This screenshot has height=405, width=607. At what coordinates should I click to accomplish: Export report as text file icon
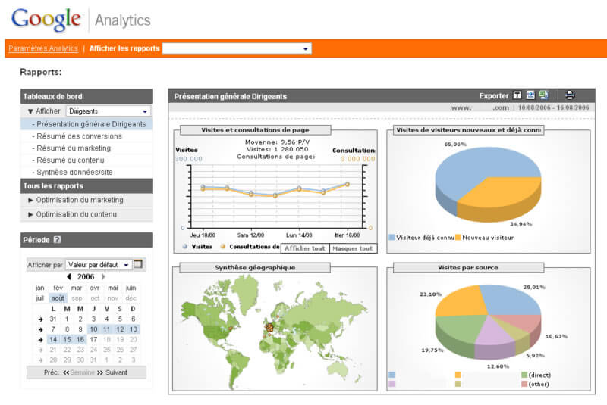[x=517, y=95]
